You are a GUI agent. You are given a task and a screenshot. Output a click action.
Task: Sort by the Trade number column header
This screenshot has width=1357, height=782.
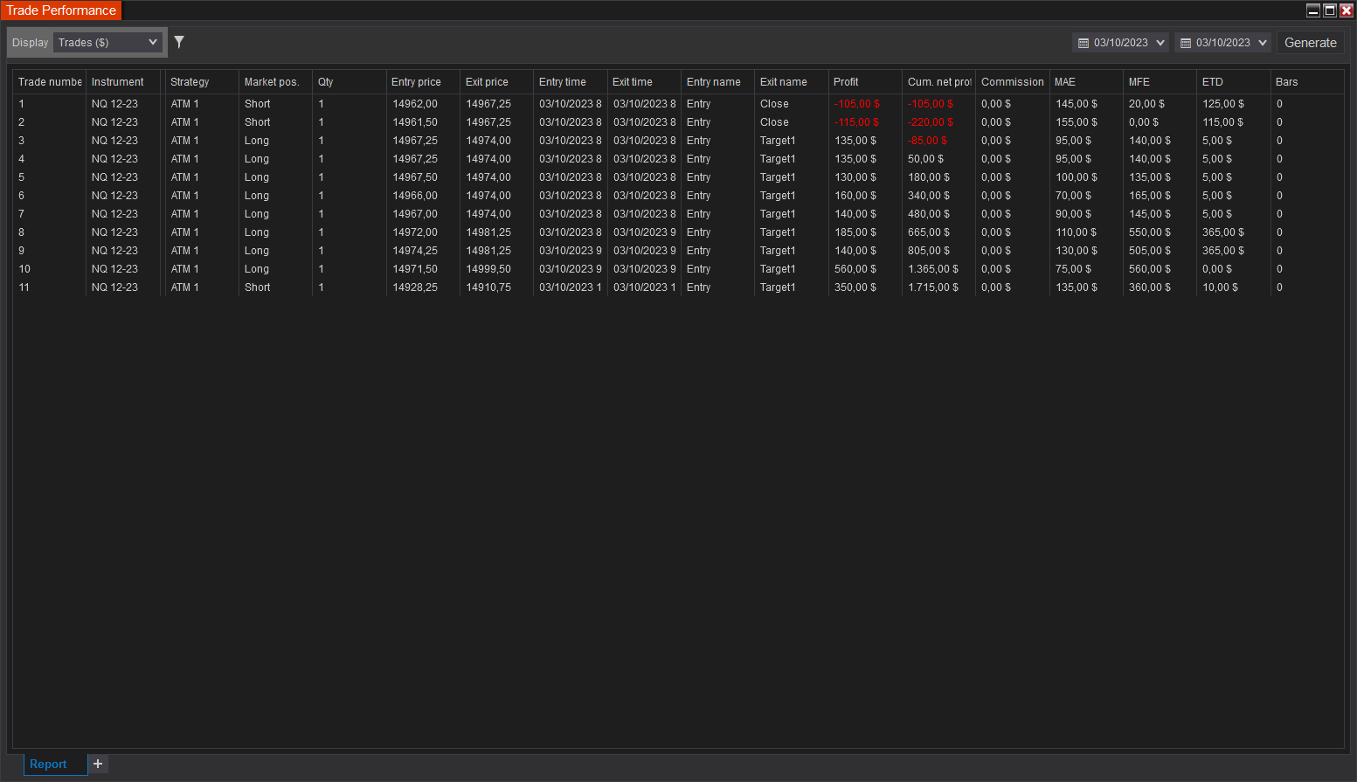50,82
